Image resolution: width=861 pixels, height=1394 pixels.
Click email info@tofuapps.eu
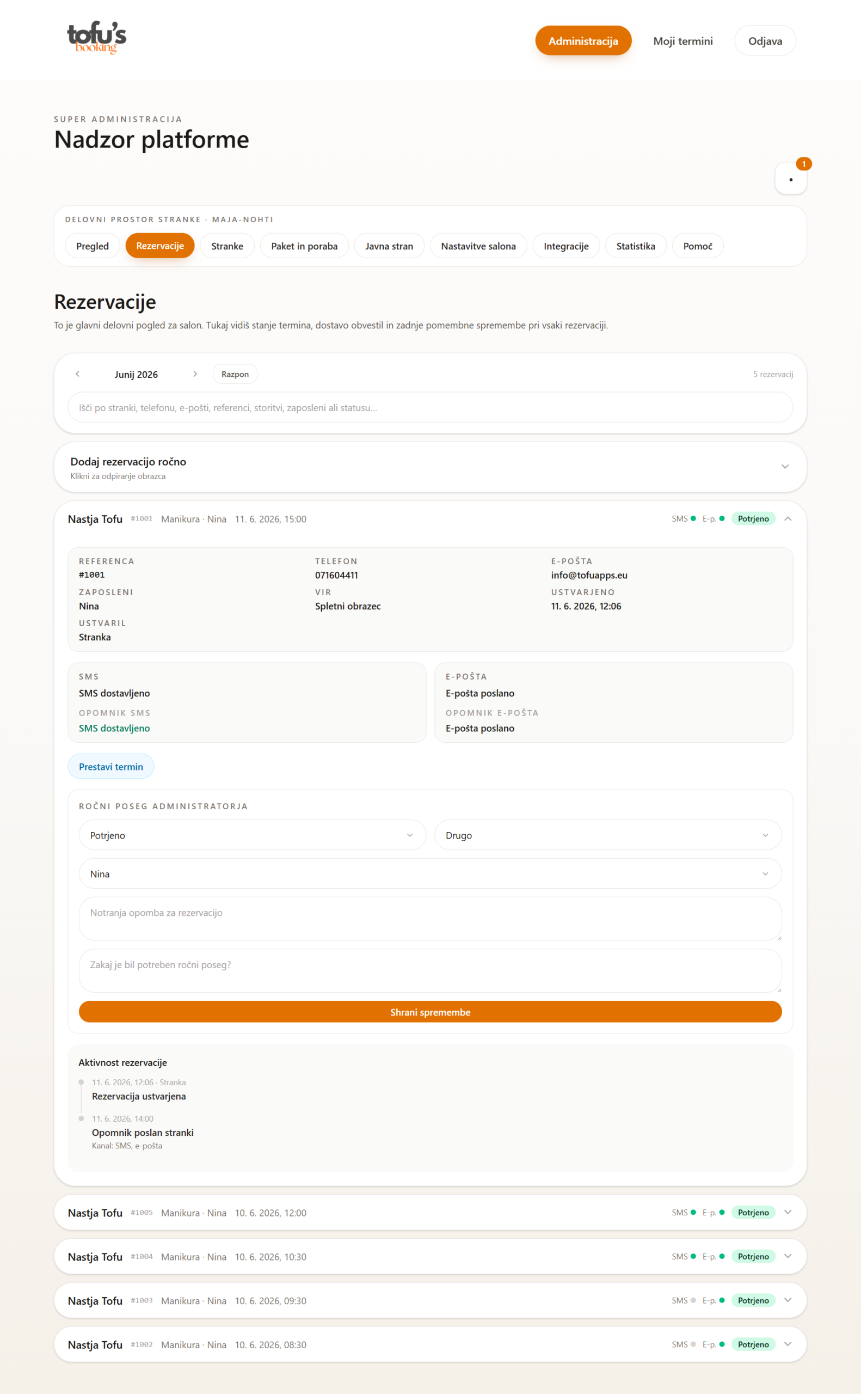click(589, 575)
